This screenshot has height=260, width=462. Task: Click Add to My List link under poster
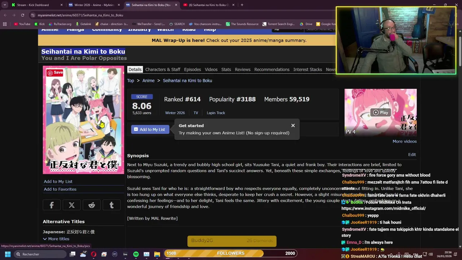pos(58,181)
